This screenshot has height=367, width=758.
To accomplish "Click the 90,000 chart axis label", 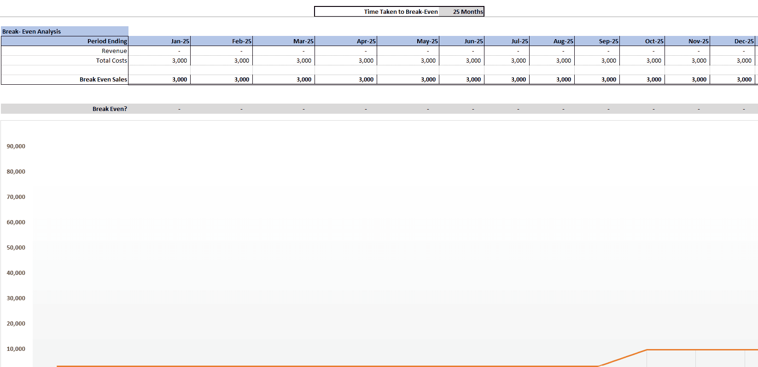I will 16,146.
